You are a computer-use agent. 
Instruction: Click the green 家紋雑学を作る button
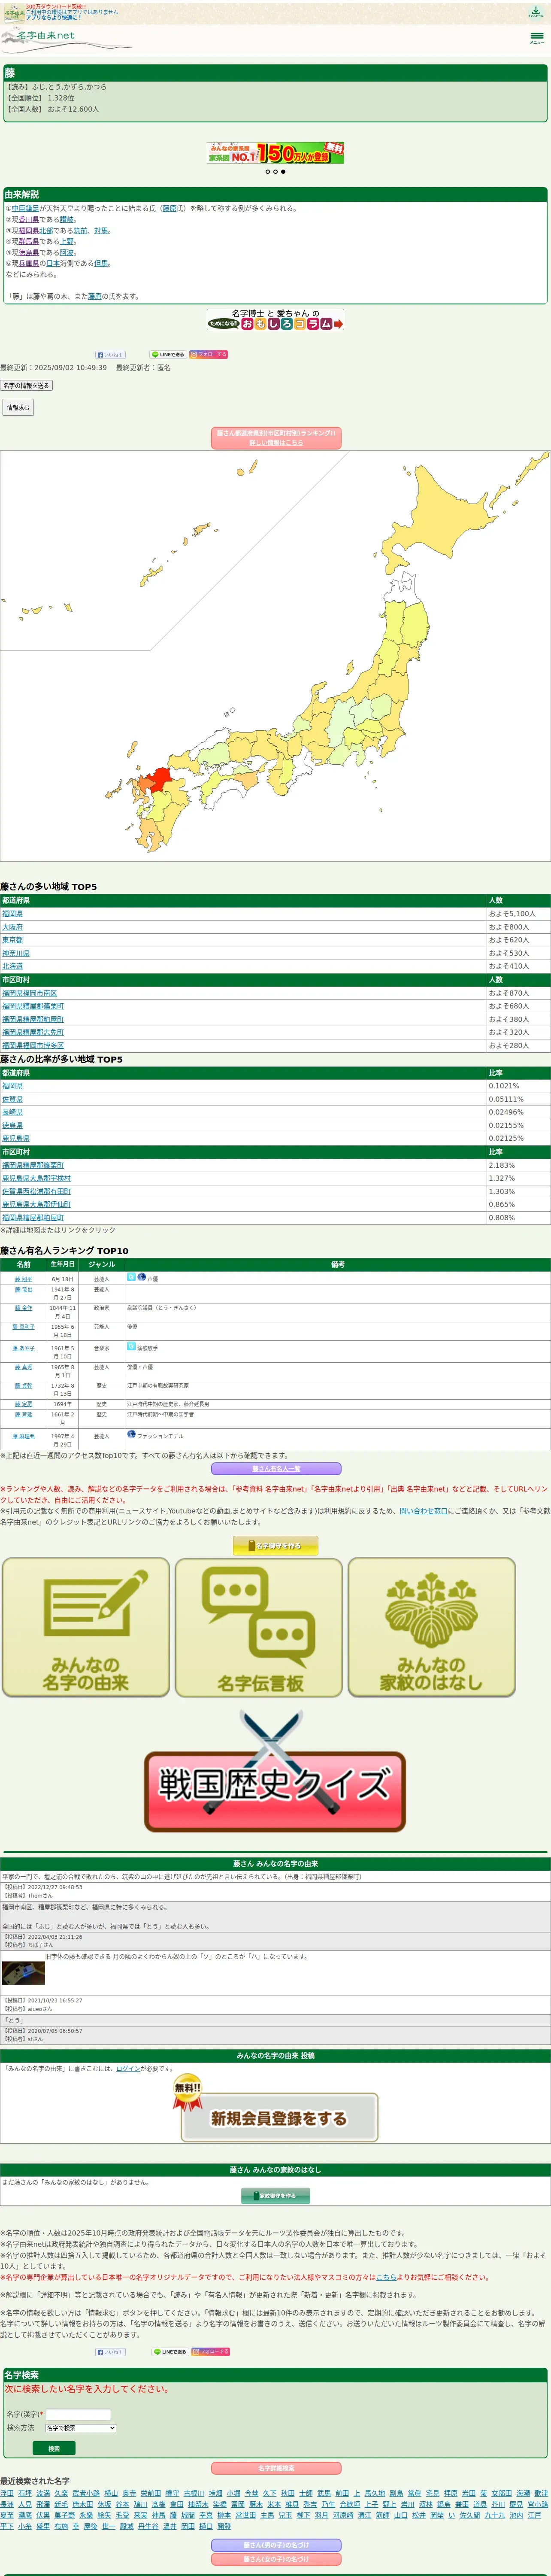coord(276,2196)
